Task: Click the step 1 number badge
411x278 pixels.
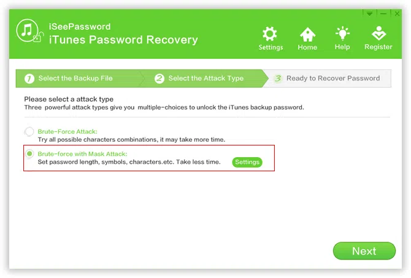Action: [29, 79]
